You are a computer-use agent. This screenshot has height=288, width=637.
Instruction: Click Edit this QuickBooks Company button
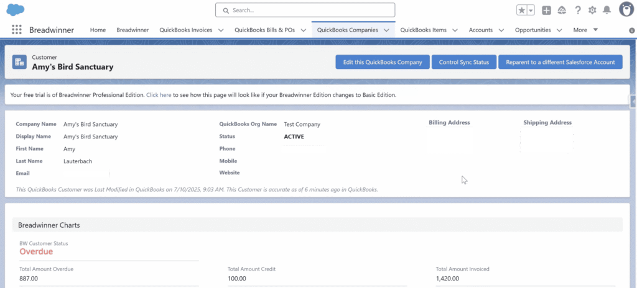click(x=382, y=62)
